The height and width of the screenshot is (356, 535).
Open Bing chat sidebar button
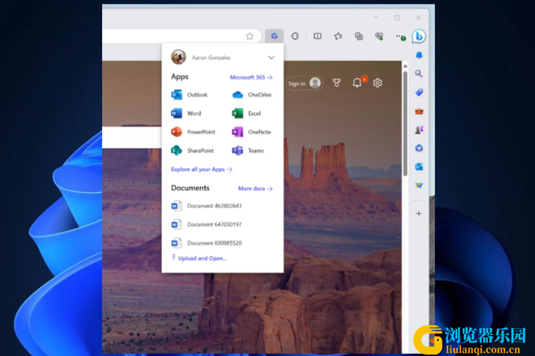pos(418,36)
